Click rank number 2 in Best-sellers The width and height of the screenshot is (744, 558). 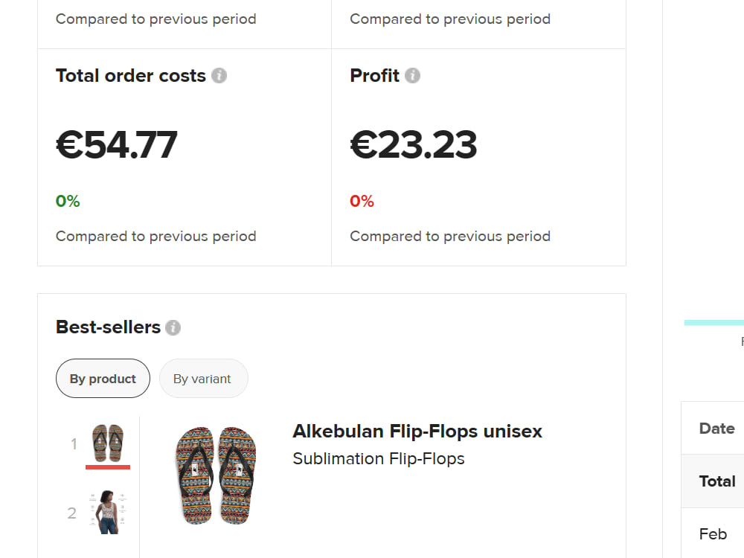pos(71,513)
